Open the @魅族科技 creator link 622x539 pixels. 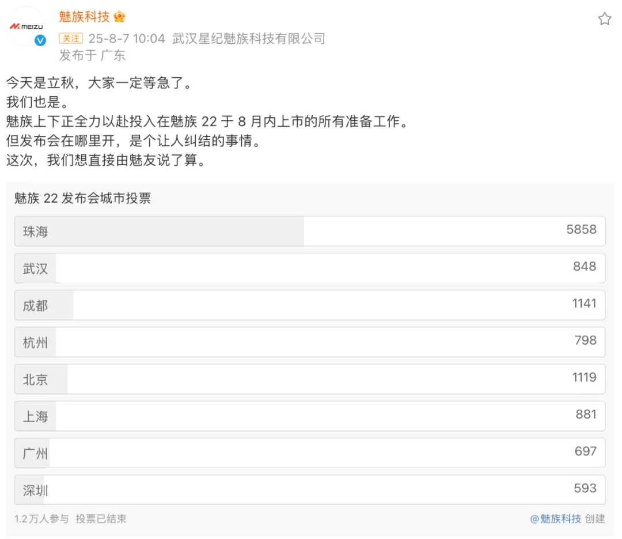[556, 519]
